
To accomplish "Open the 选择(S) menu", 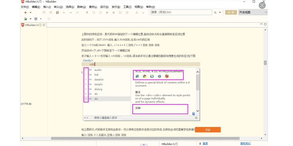I will click(70, 7).
